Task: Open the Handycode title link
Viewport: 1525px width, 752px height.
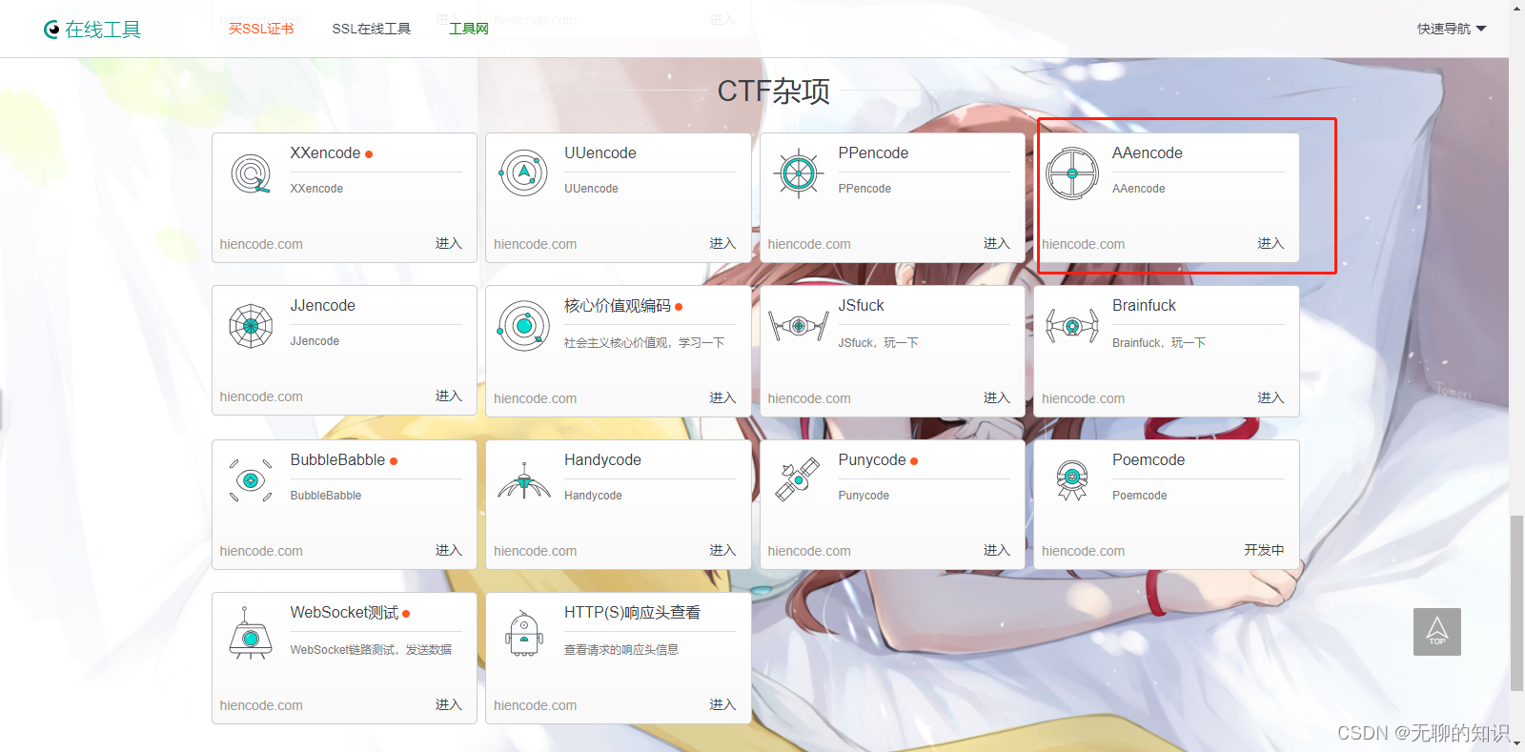Action: 602,459
